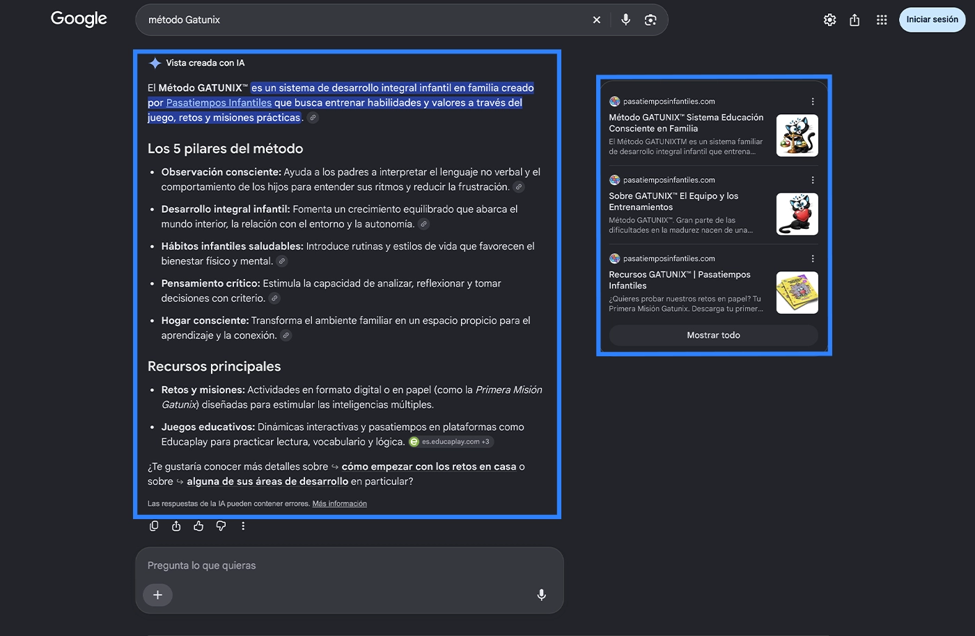Open Método GATUNIX Sistema Educación Consciente result
Image resolution: width=975 pixels, height=636 pixels.
(x=686, y=123)
